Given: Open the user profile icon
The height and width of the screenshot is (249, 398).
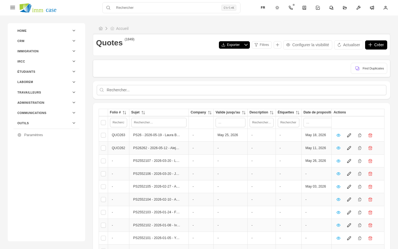Looking at the screenshot, I should click(x=386, y=8).
